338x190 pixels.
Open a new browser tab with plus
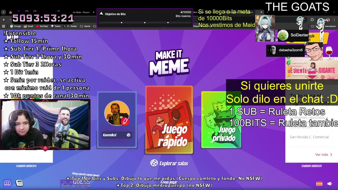click(x=267, y=12)
